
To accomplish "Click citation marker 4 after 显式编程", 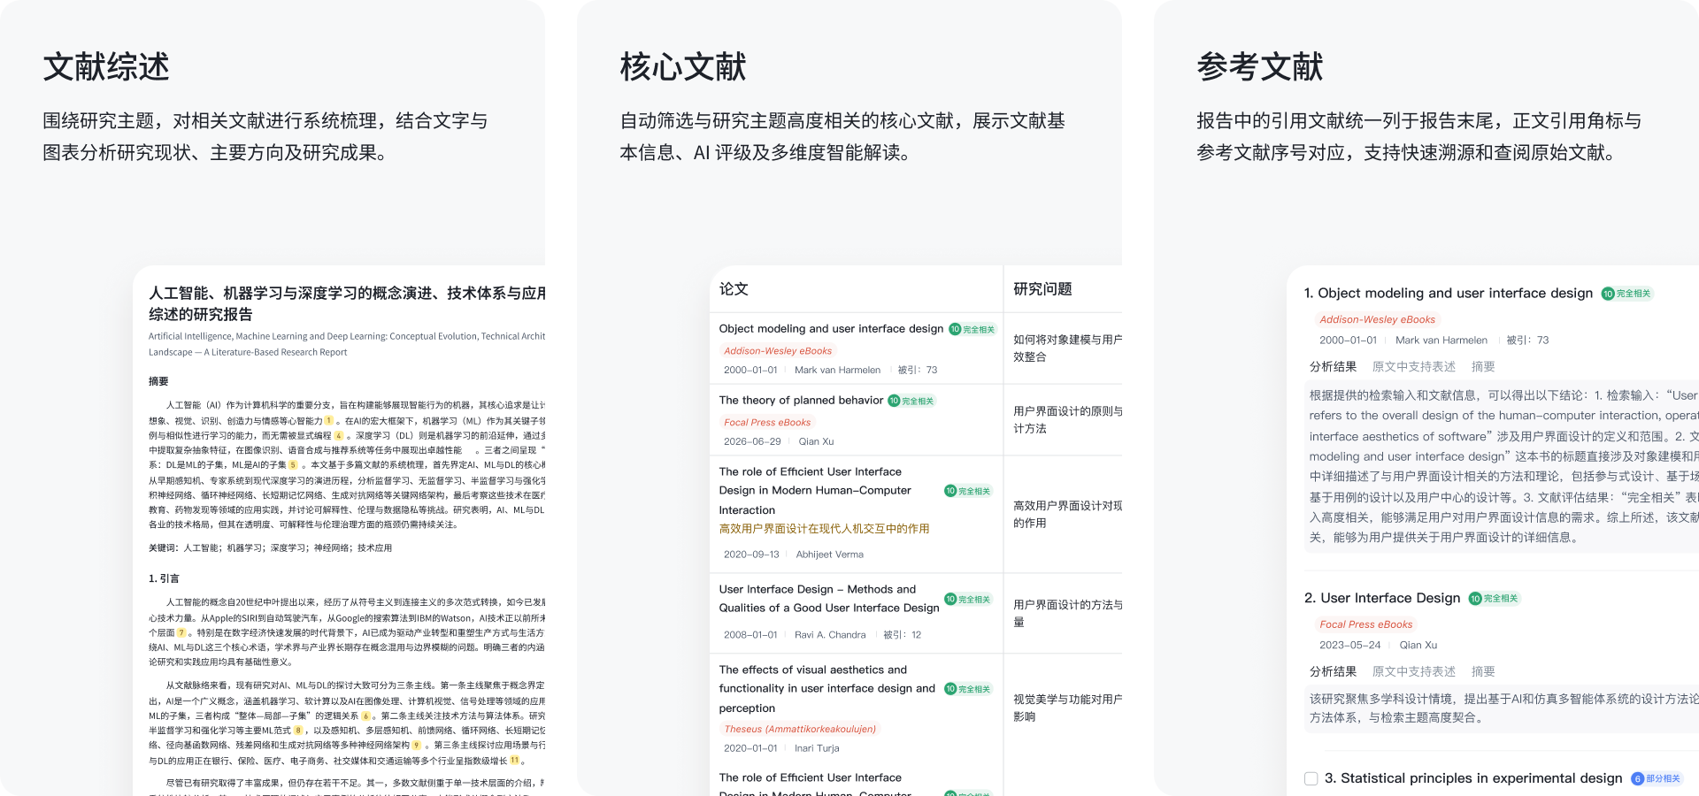I will point(339,435).
